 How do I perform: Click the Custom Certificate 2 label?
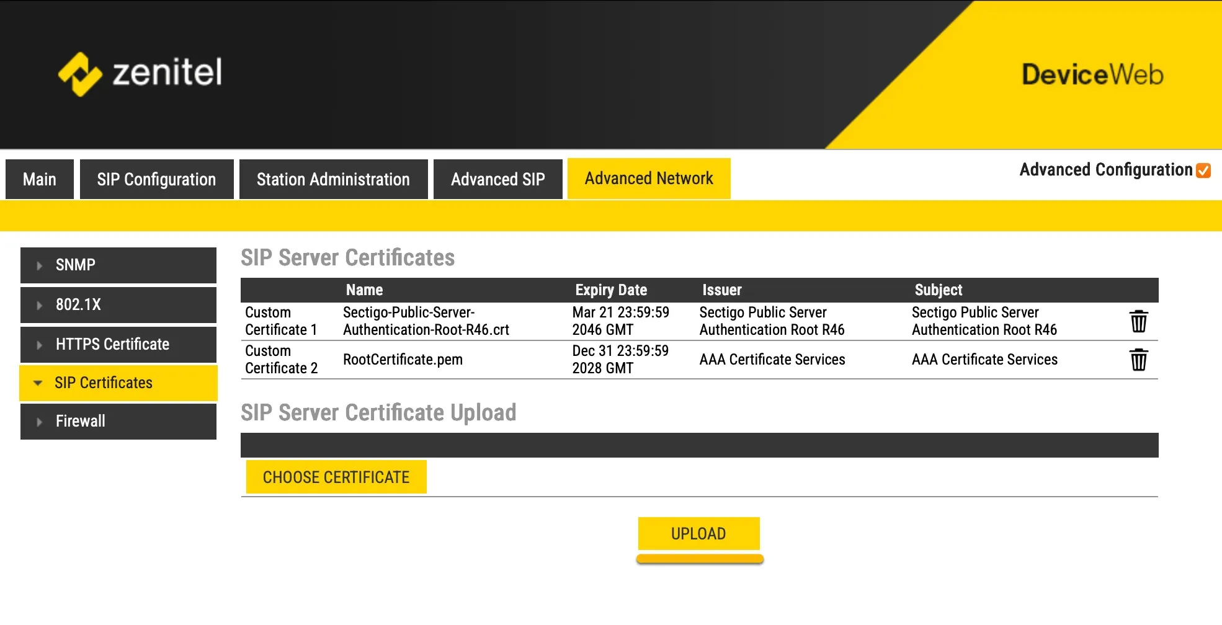click(281, 360)
